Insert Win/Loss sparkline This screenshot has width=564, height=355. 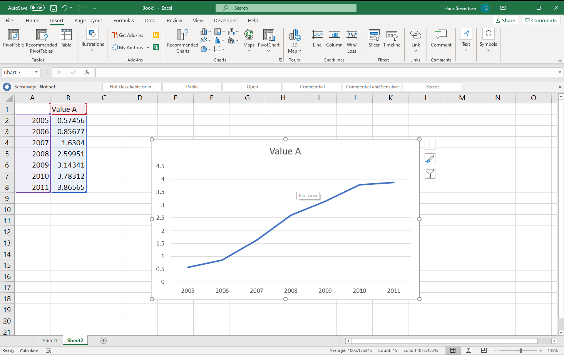[351, 41]
